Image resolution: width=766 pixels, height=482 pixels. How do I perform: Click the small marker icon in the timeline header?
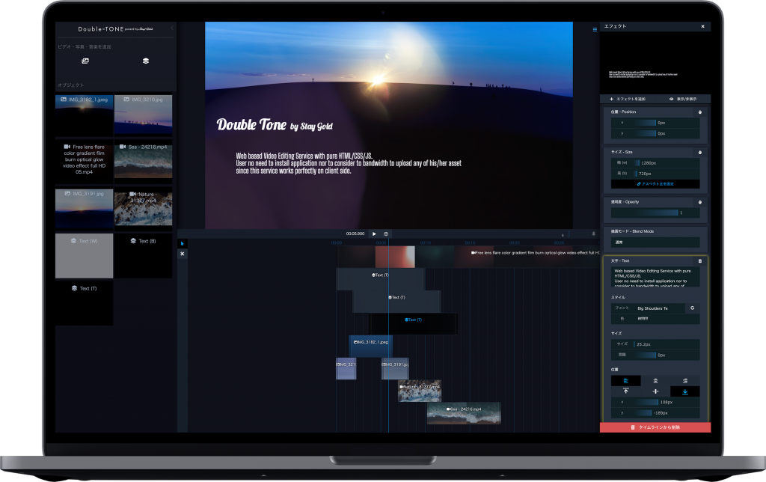[x=563, y=235]
